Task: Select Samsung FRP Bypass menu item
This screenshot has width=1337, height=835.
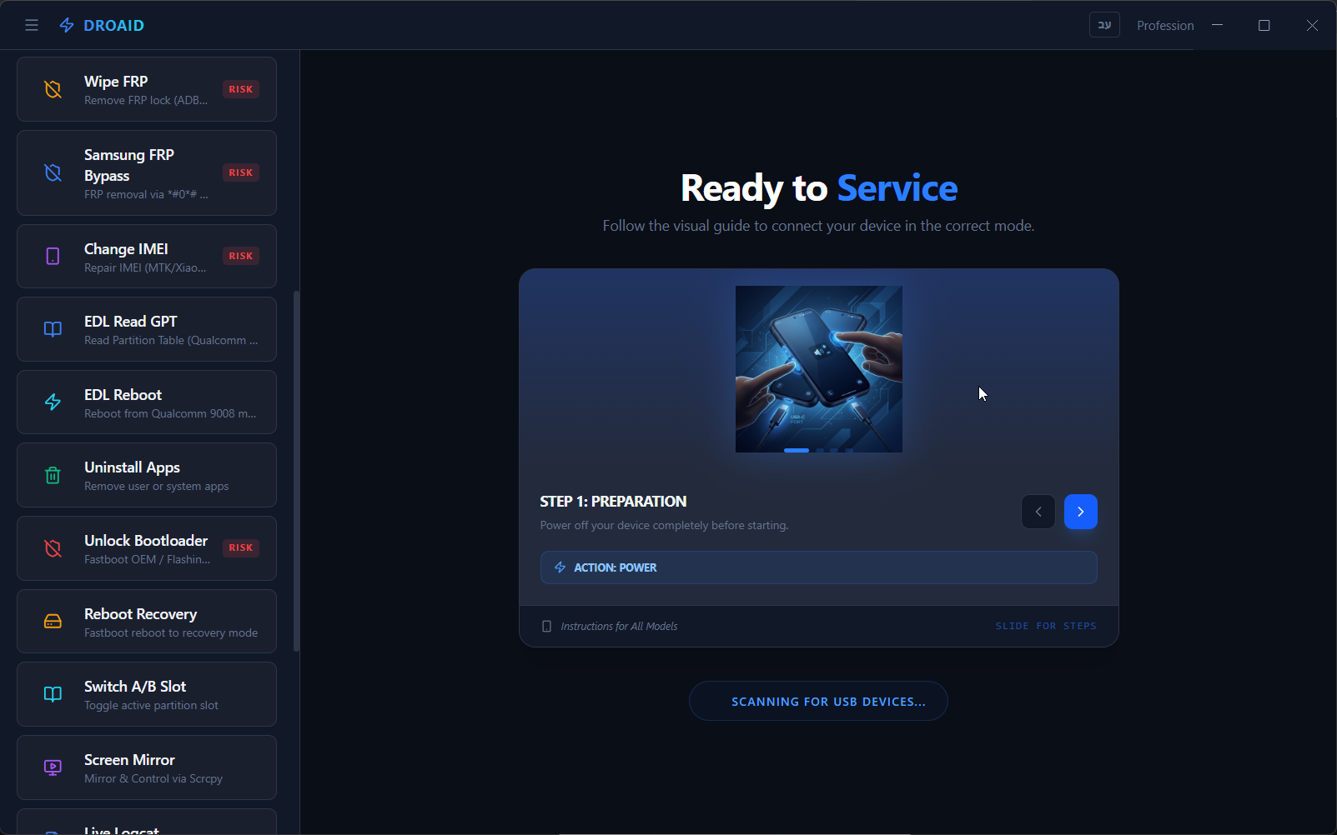Action: pos(147,173)
